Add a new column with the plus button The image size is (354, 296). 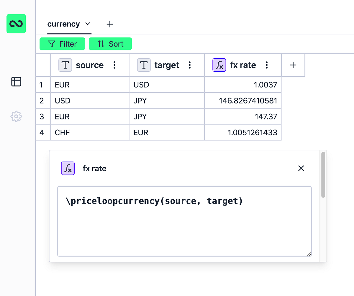pyautogui.click(x=293, y=65)
